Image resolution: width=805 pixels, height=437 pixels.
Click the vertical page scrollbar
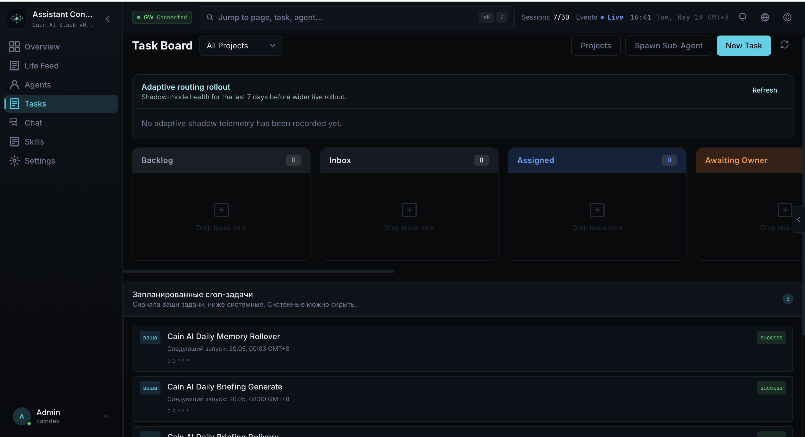click(803, 187)
